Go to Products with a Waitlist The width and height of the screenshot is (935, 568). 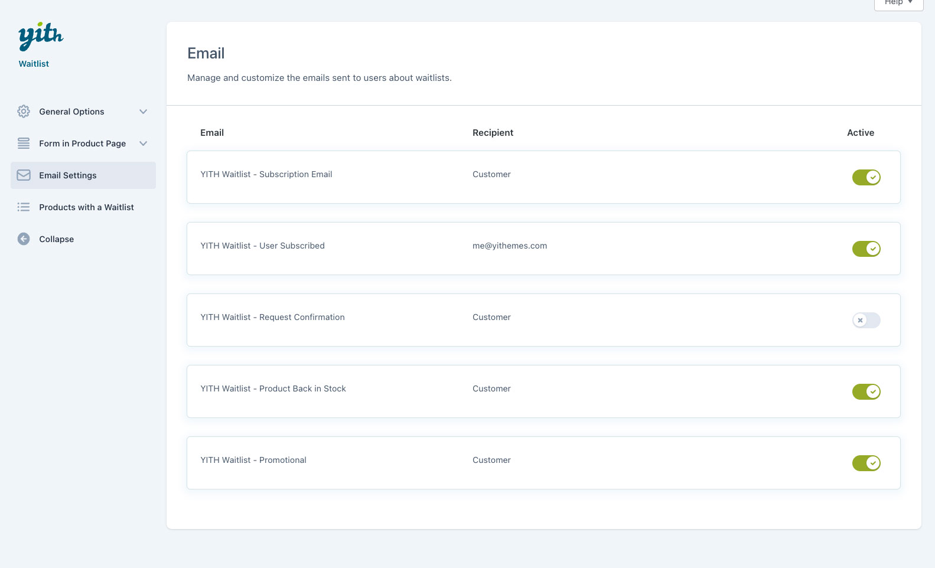pyautogui.click(x=86, y=207)
